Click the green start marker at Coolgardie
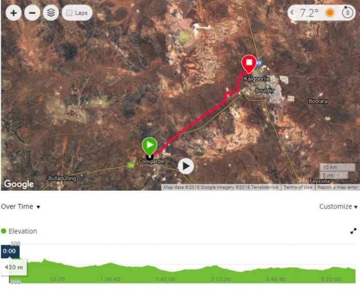This screenshot has width=360, height=296. pos(149,146)
